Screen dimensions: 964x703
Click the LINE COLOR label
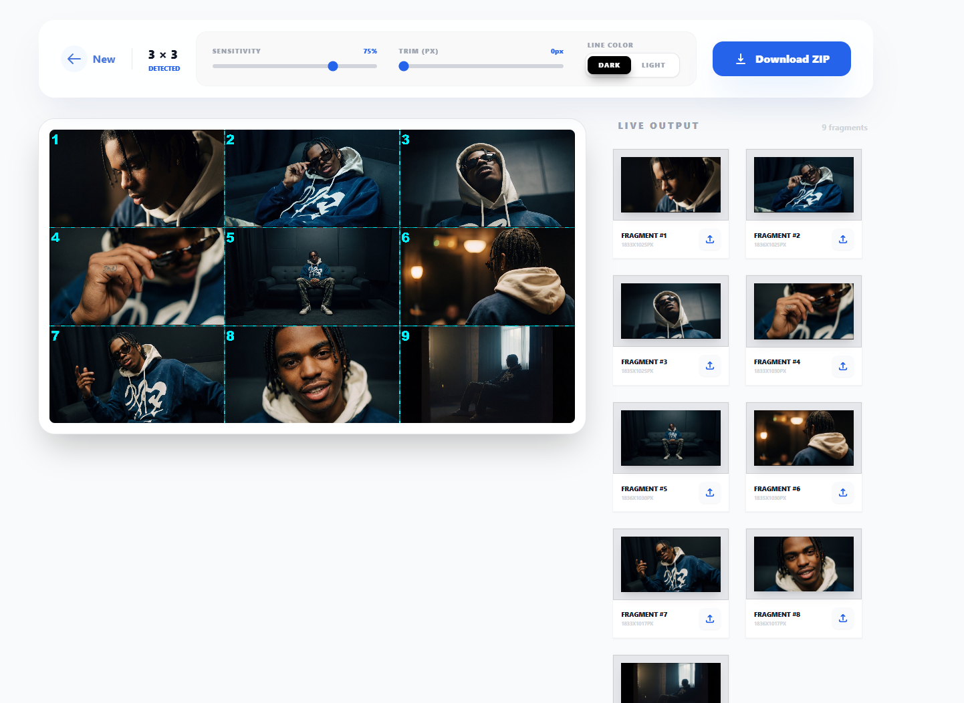pos(610,45)
